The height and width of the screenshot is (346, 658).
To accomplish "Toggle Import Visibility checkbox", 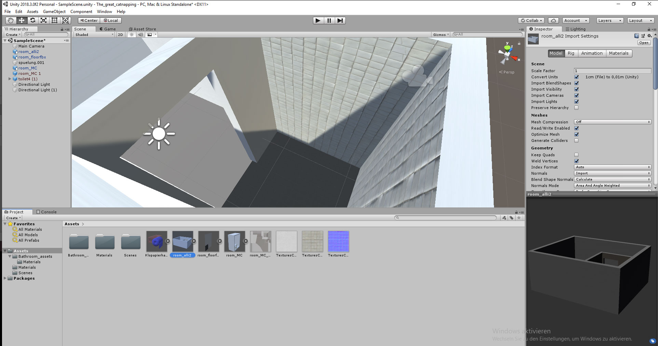I will 576,89.
